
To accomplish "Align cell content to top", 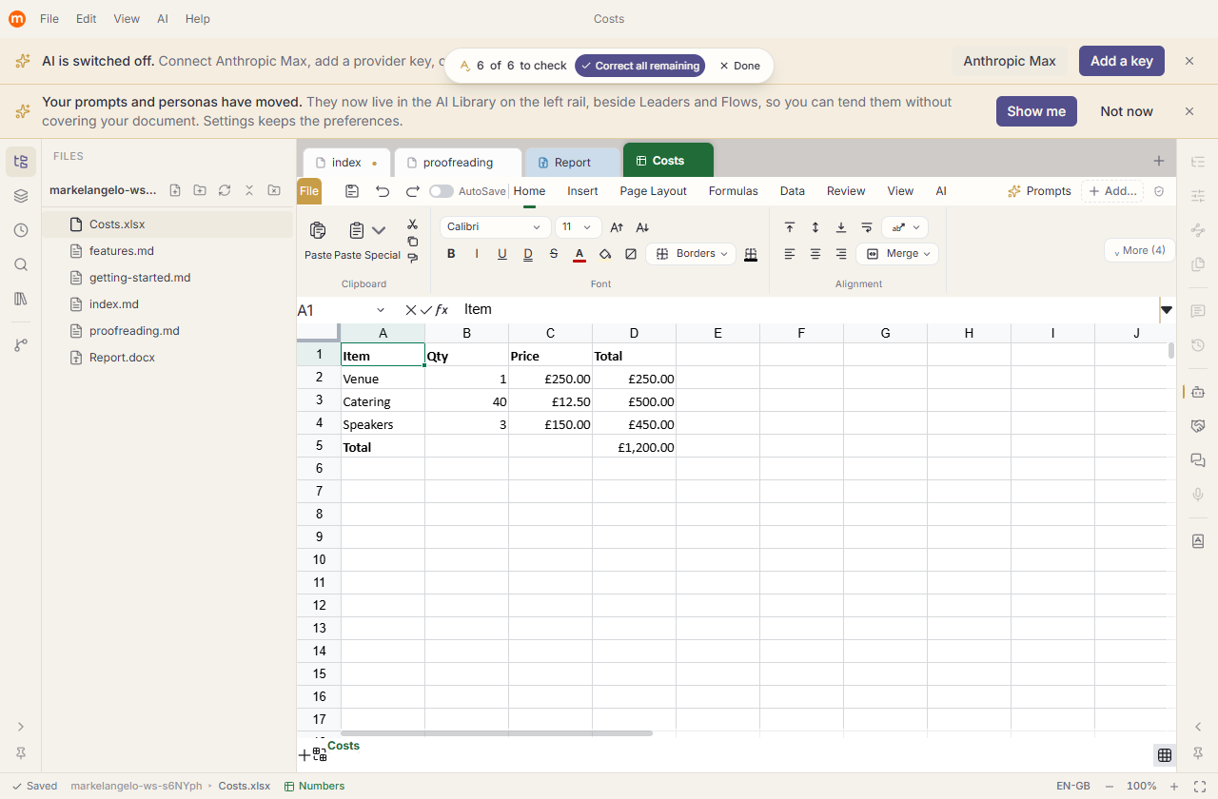I will [x=790, y=227].
